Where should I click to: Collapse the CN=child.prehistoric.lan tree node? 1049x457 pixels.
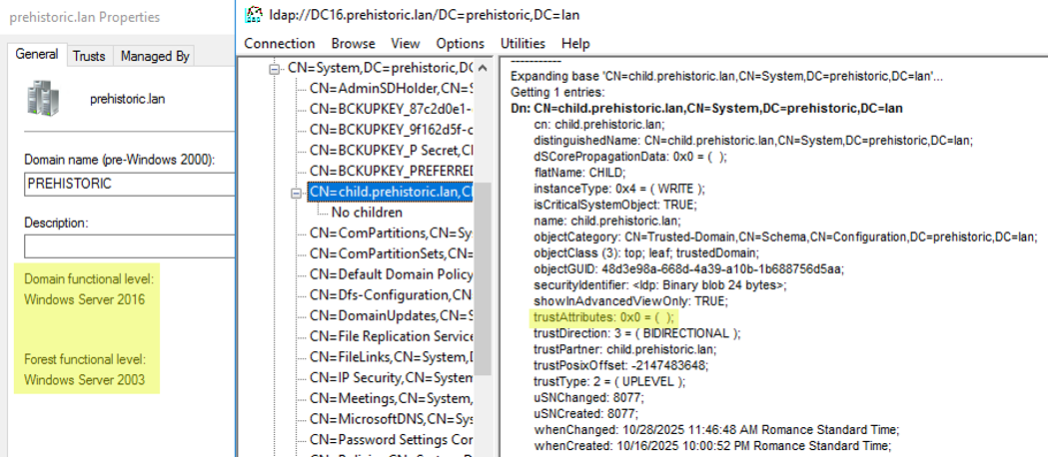[296, 193]
